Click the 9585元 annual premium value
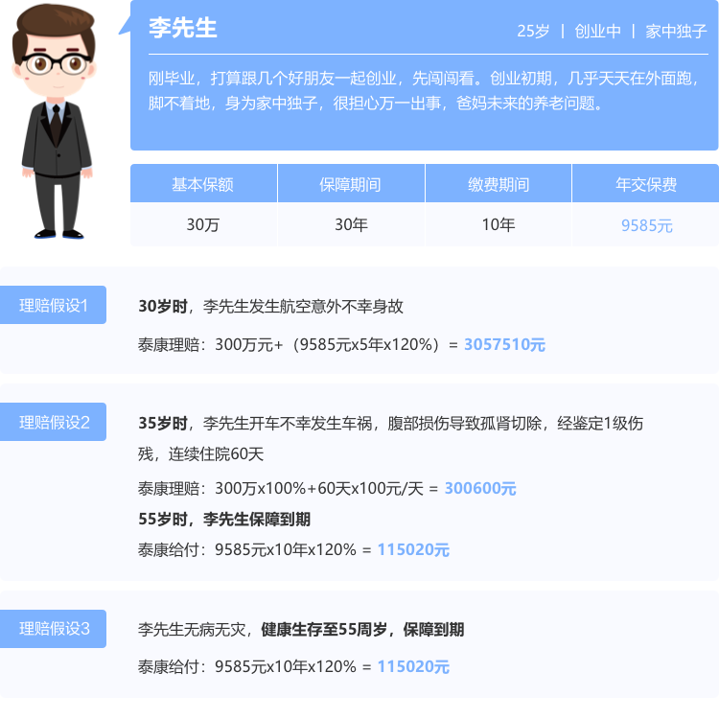 tap(646, 225)
